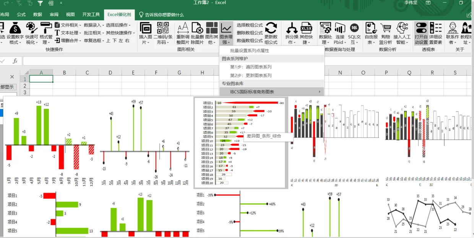Click the 重新调整图片 resize pictures icon
The image size is (474, 238).
tap(183, 33)
